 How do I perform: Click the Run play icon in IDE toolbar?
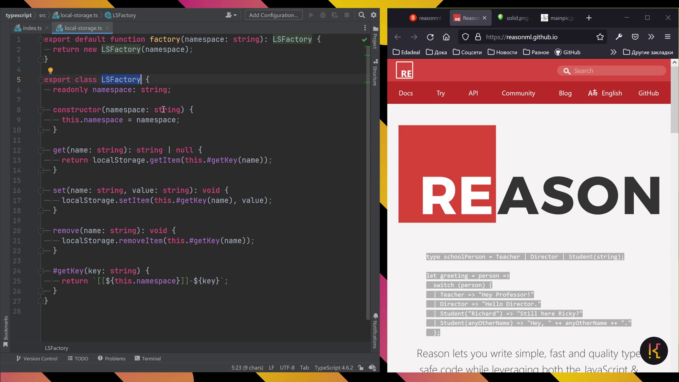[311, 15]
